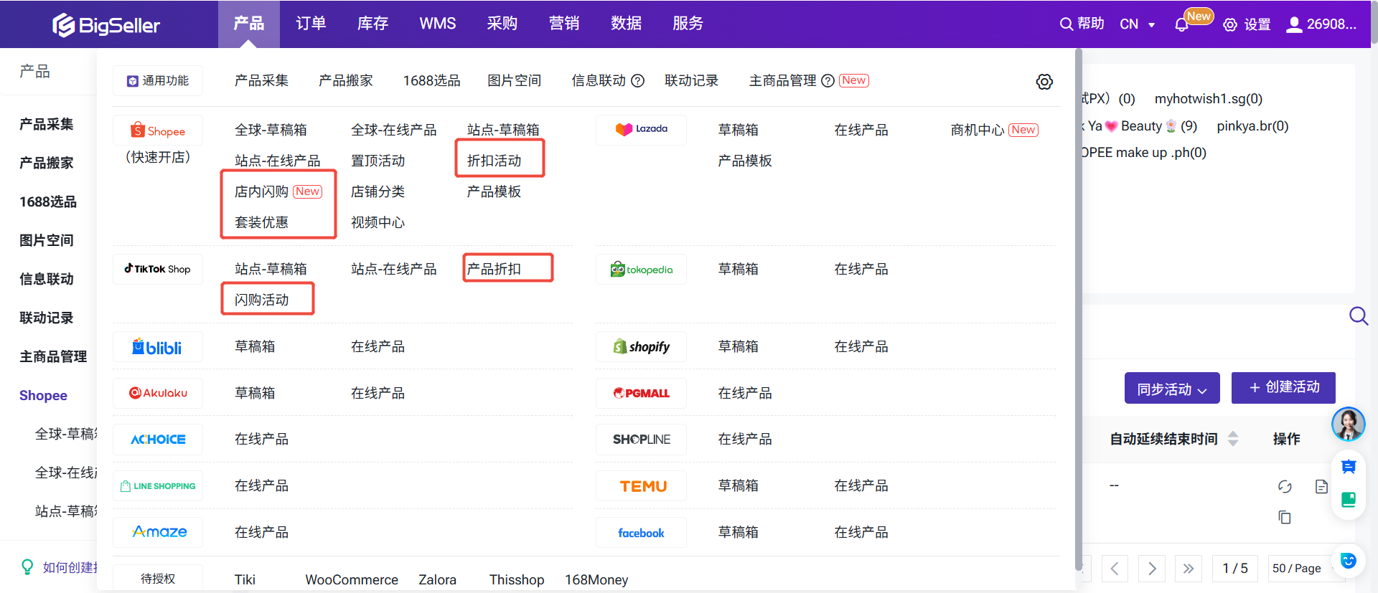The image size is (1378, 593).
Task: Click the copy icon in operations column
Action: (x=1285, y=517)
